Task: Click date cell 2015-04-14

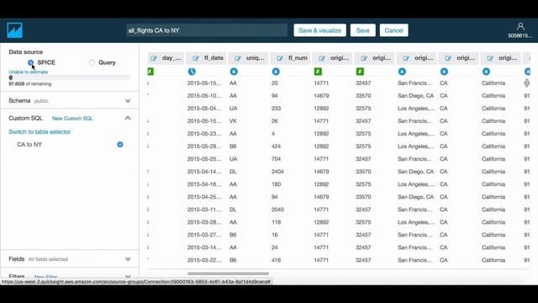Action: click(x=204, y=172)
